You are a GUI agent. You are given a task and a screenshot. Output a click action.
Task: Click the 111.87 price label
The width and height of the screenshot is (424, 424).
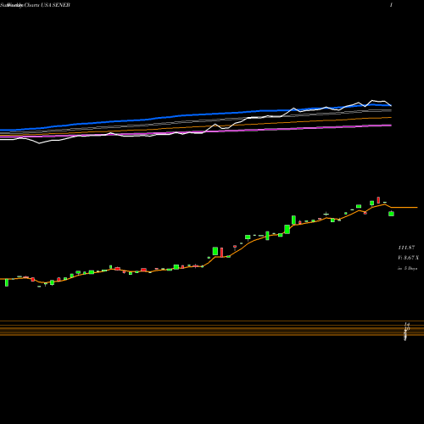pos(406,248)
